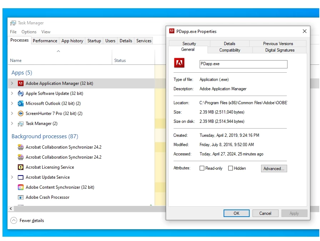Click the PDapp.exe filename field

(x=243, y=64)
